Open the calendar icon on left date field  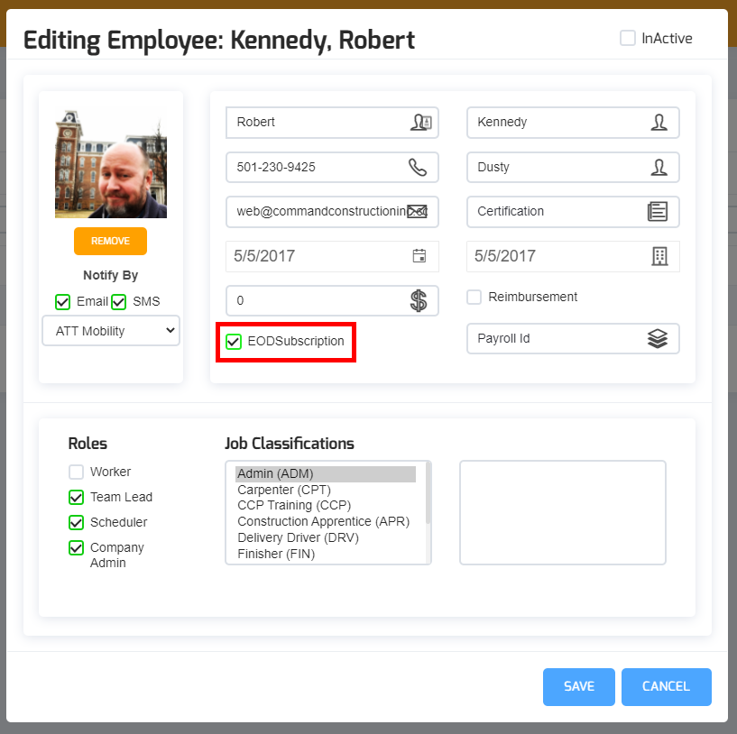419,256
